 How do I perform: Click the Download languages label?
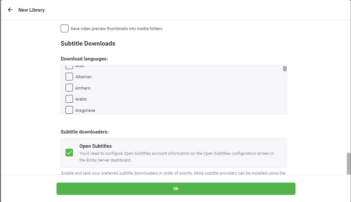pos(84,58)
